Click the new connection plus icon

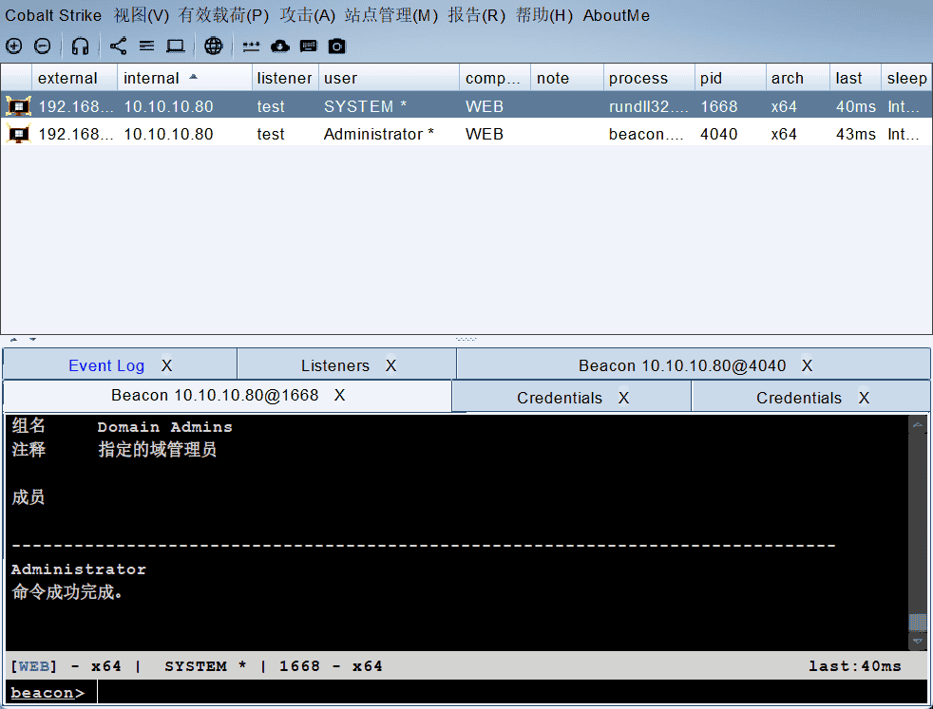click(14, 45)
